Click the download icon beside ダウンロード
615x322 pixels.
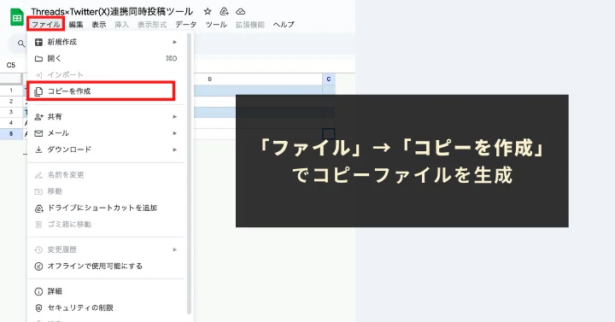(38, 149)
